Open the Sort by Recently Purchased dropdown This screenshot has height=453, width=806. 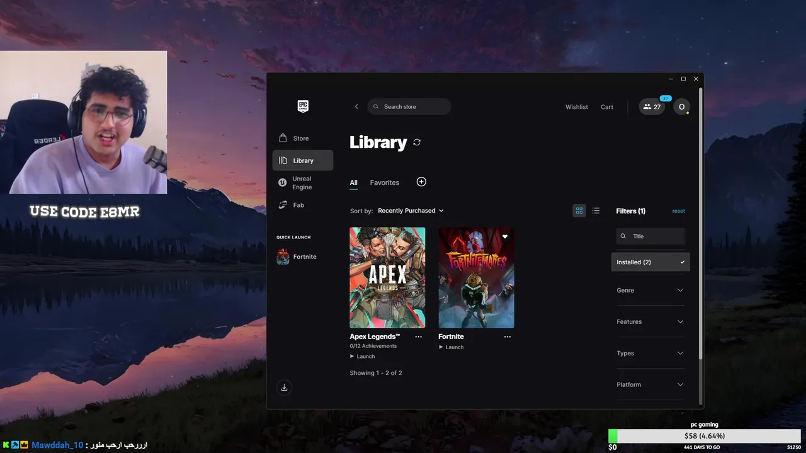click(411, 211)
